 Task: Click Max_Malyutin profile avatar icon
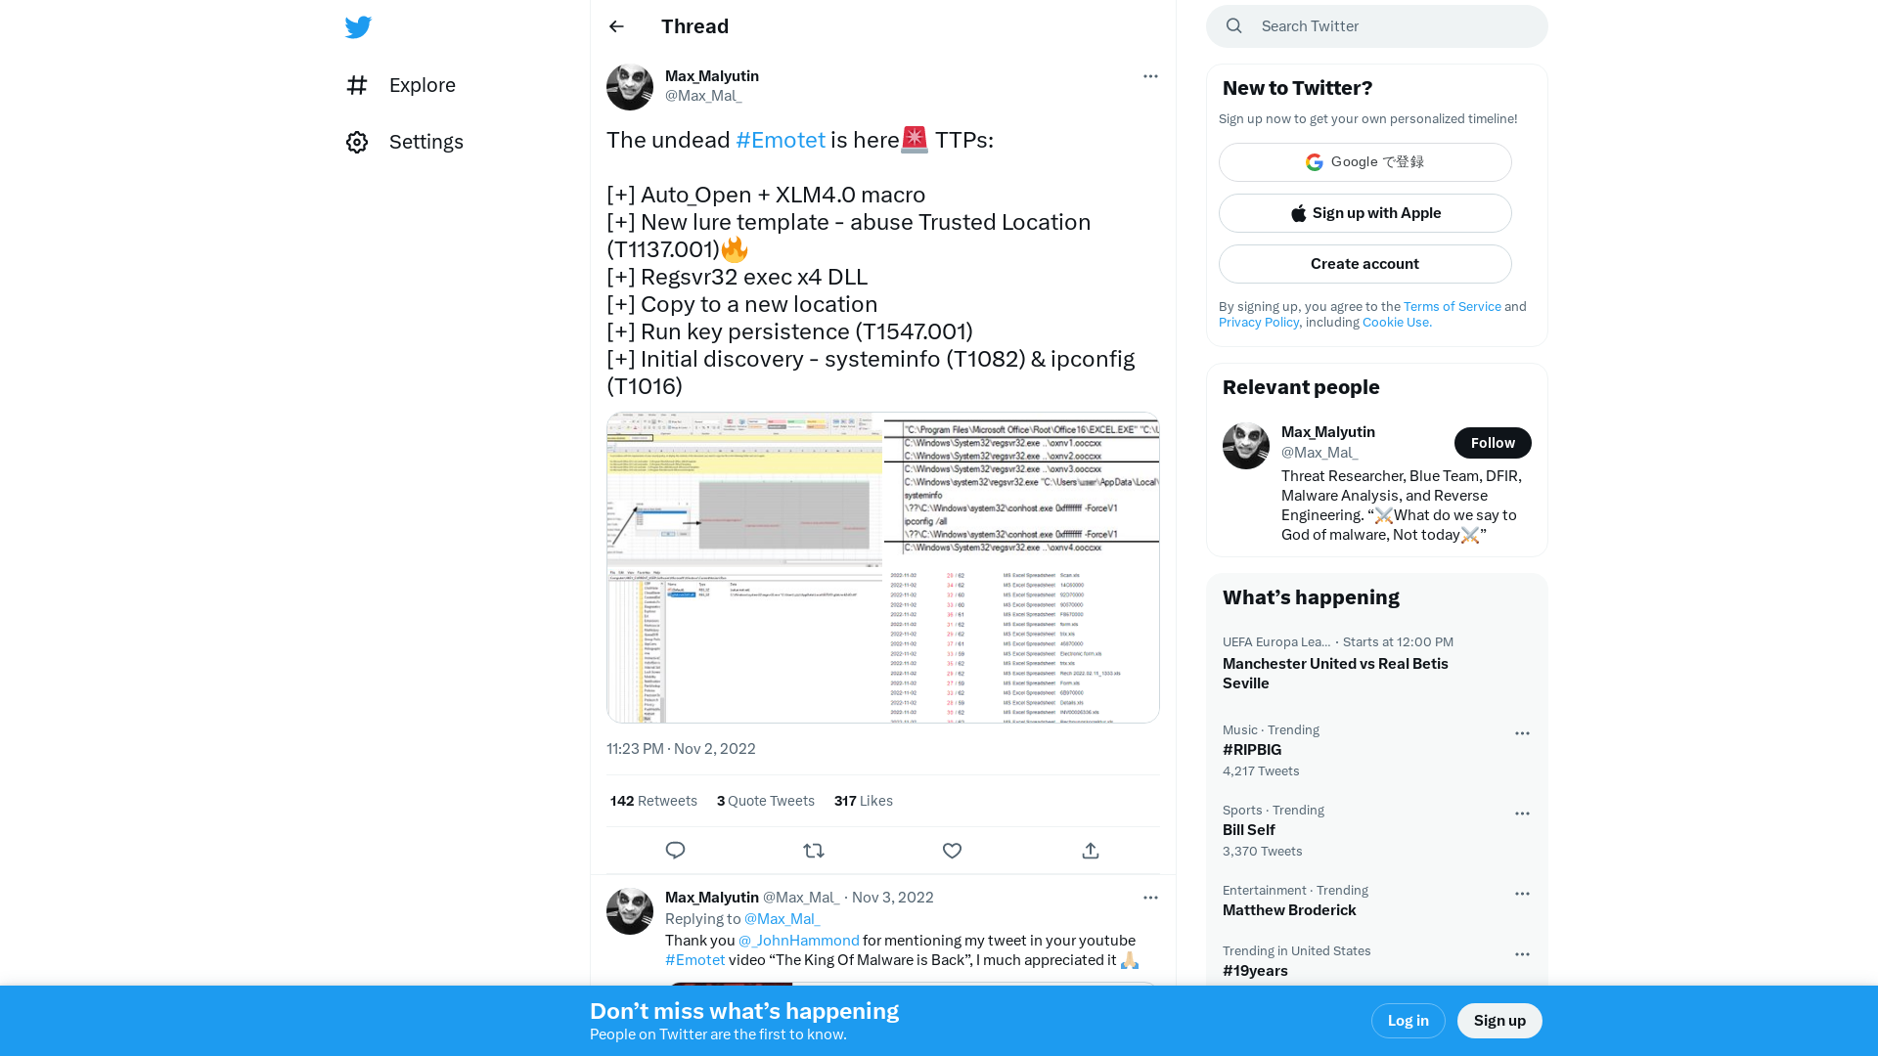(x=628, y=86)
